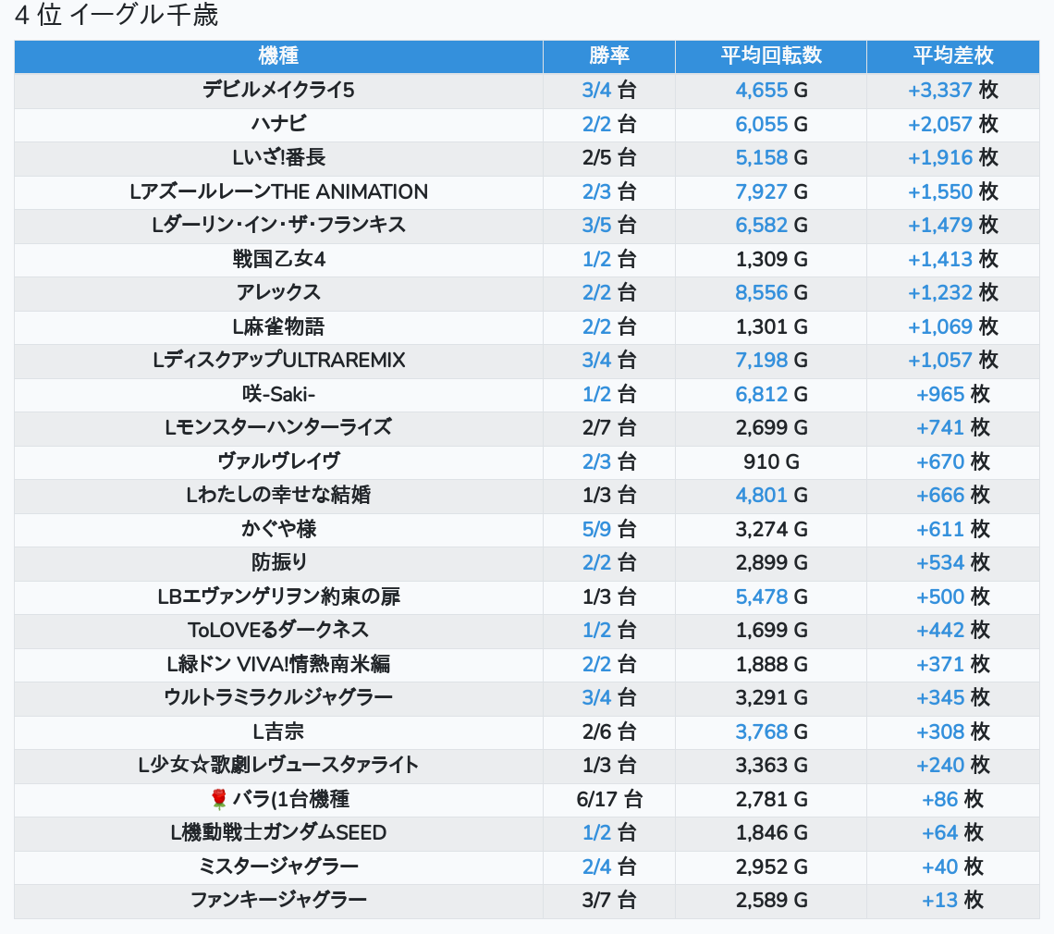Screen dimensions: 1054x934
Task: Click L緑ドン VIVA!情熱南米編 cell
Action: 278,664
